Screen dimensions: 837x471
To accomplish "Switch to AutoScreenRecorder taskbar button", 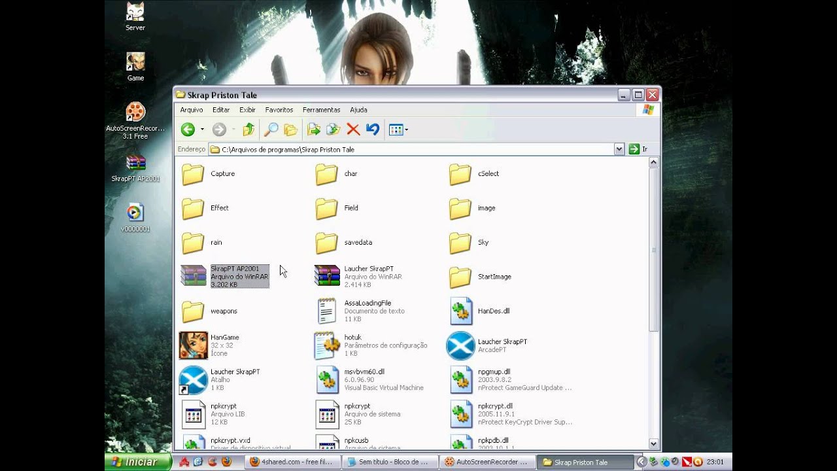I will coord(487,462).
